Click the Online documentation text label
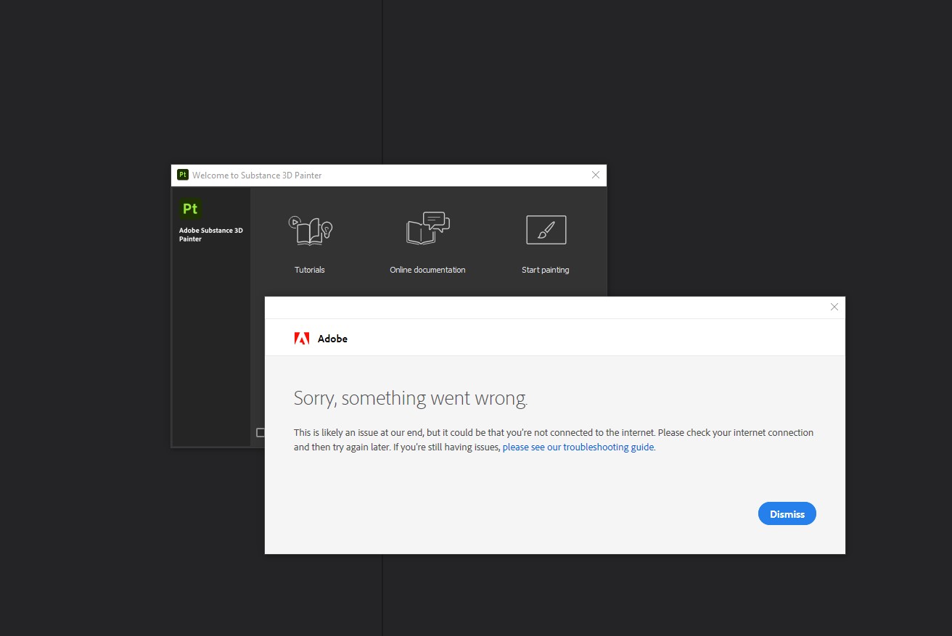952x636 pixels. point(427,269)
